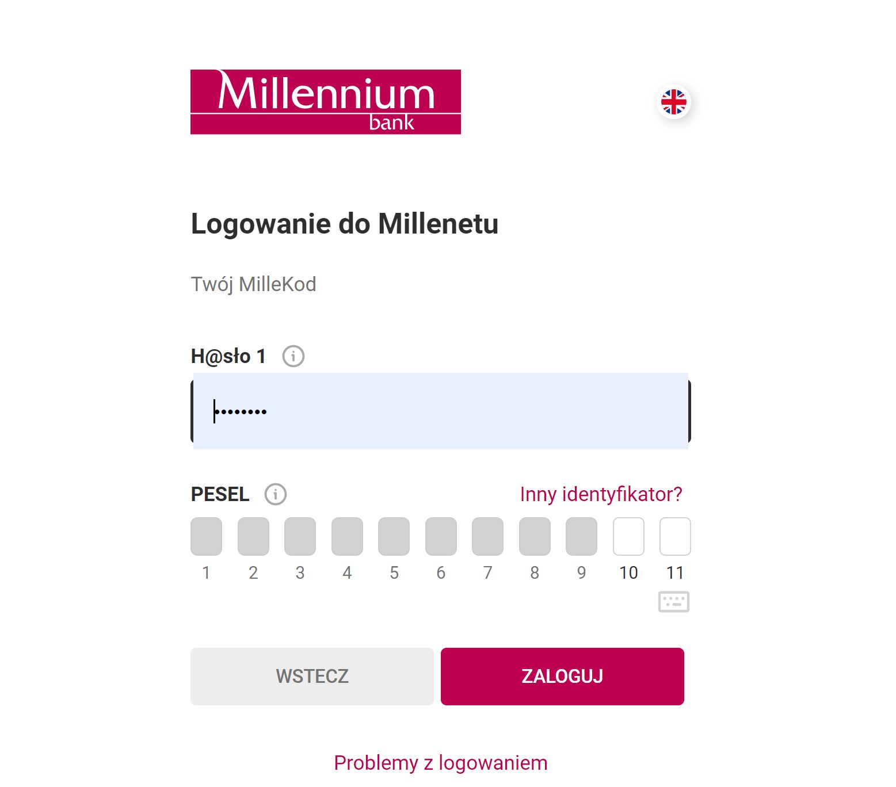Select PESEL digit box number 10

628,536
